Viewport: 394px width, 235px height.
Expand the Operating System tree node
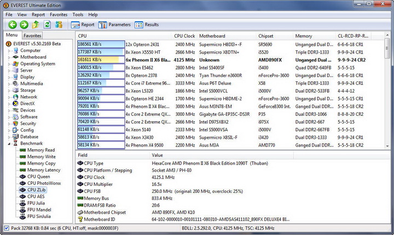pos(9,64)
